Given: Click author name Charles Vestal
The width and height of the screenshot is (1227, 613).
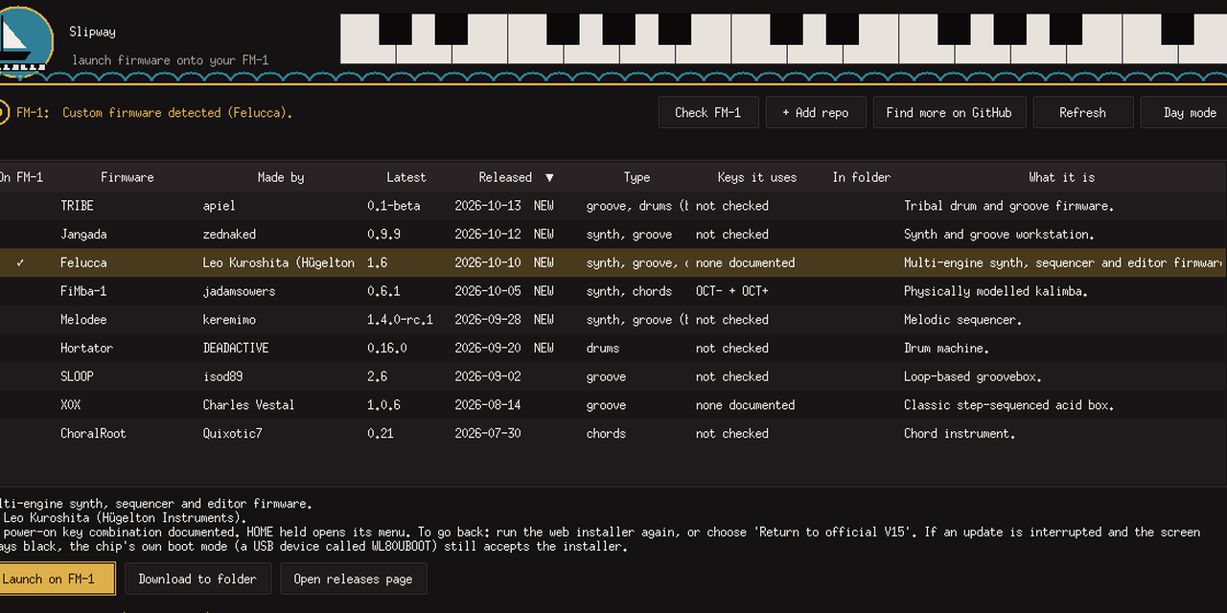Looking at the screenshot, I should pos(248,405).
